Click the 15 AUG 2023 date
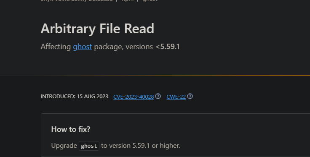The image size is (310, 157). 93,97
